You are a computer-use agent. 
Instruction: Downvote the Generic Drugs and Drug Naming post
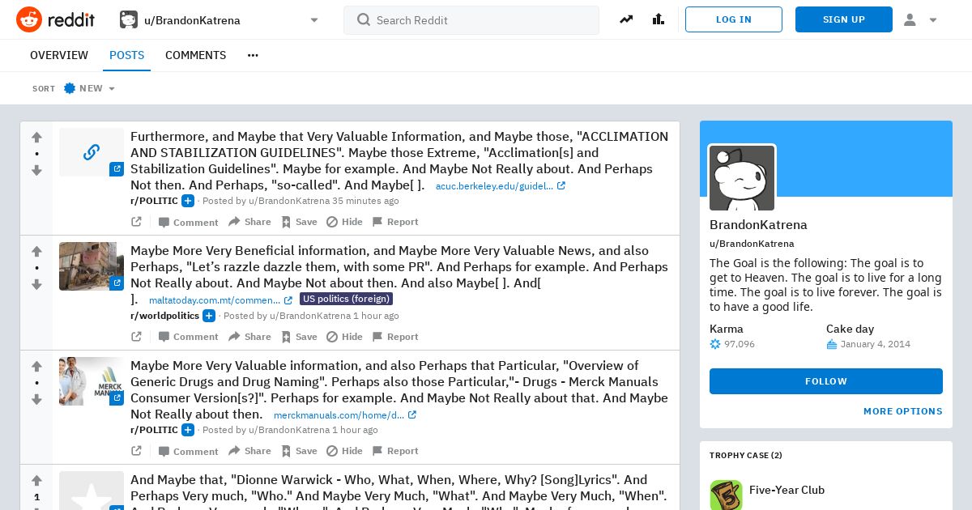click(x=36, y=399)
